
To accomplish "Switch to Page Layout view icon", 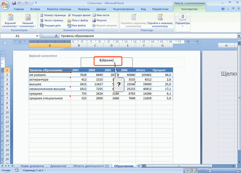I will [191, 170].
